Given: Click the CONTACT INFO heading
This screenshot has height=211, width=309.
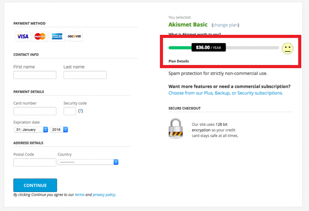Looking at the screenshot, I should (x=26, y=55).
